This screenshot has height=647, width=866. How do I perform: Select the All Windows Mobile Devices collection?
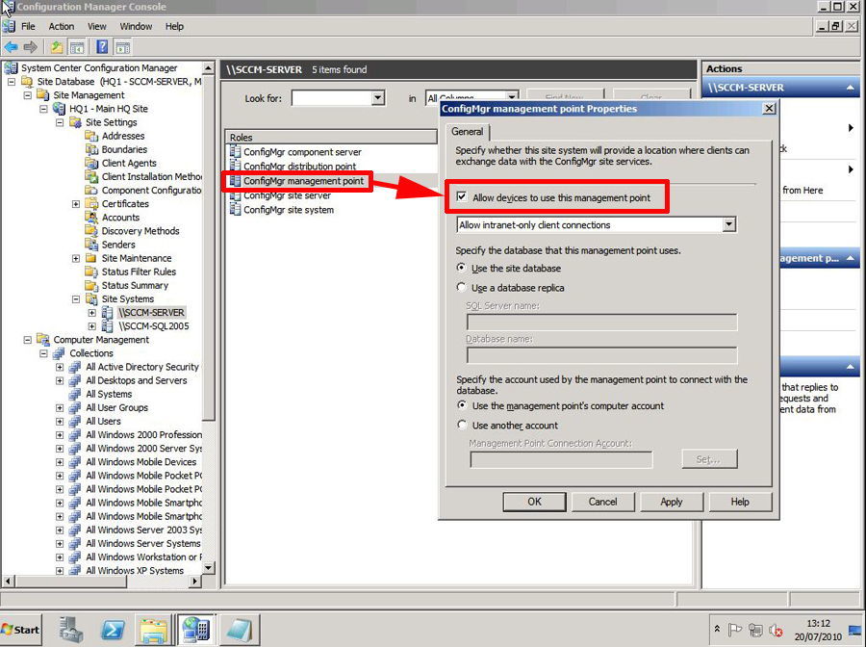point(140,462)
